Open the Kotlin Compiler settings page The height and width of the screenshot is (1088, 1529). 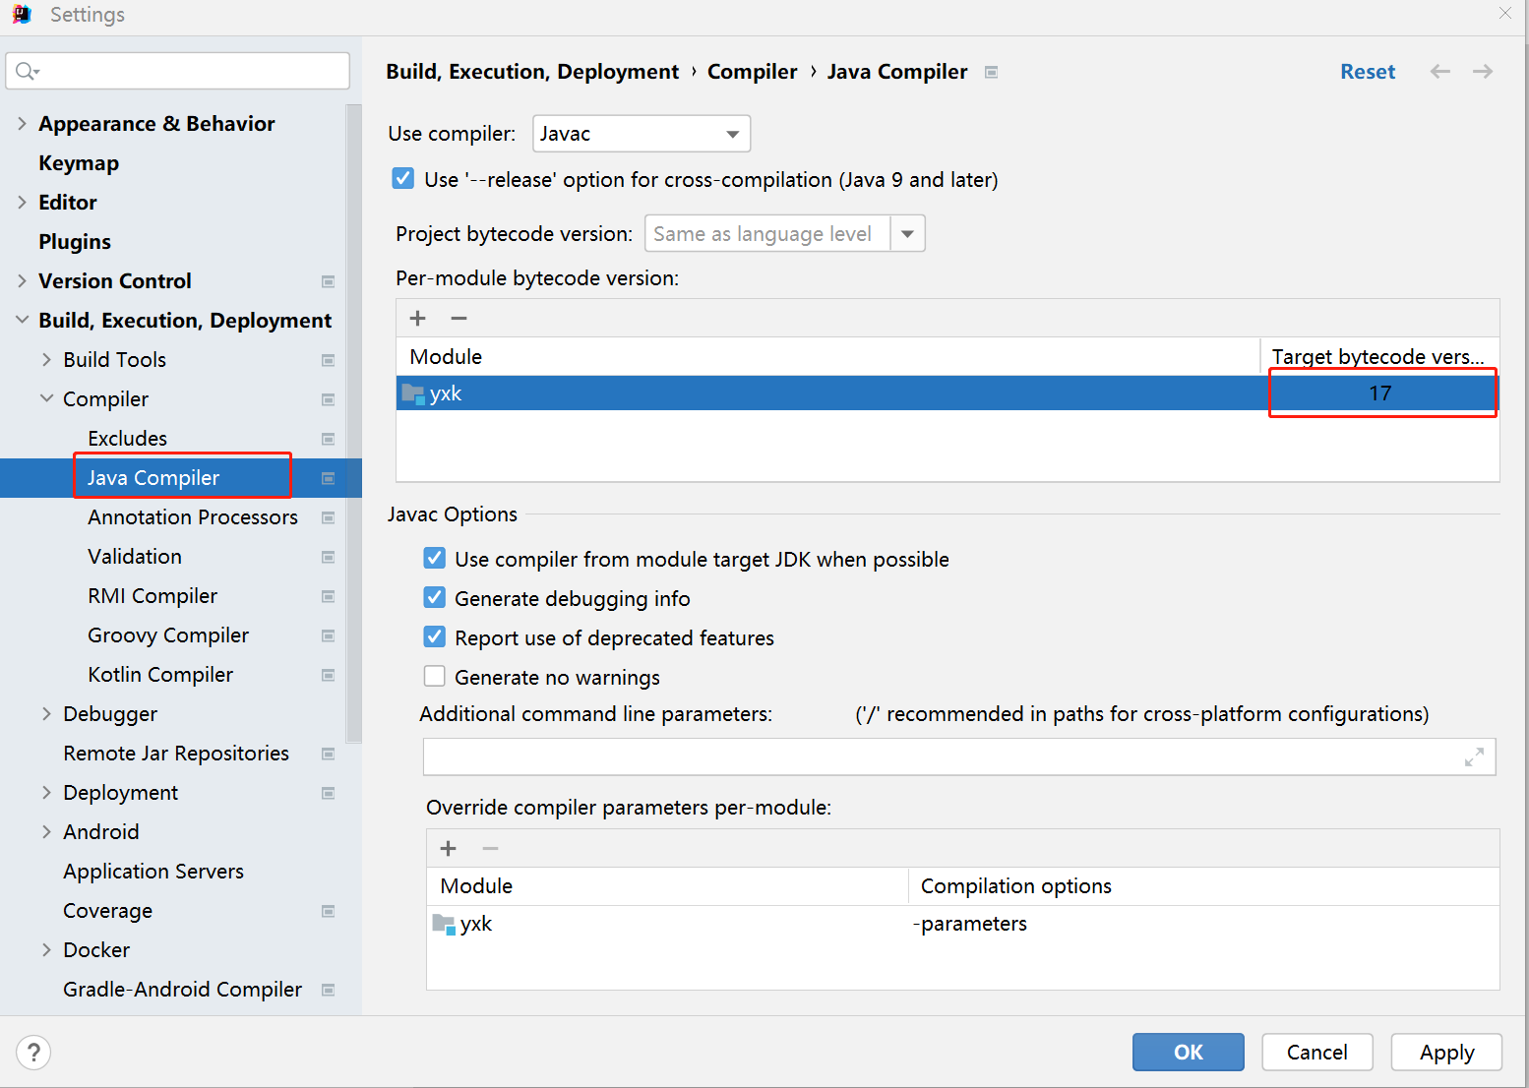[x=159, y=674]
